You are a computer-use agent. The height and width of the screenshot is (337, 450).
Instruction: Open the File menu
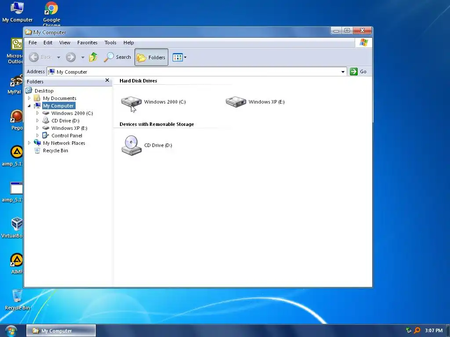(x=33, y=43)
